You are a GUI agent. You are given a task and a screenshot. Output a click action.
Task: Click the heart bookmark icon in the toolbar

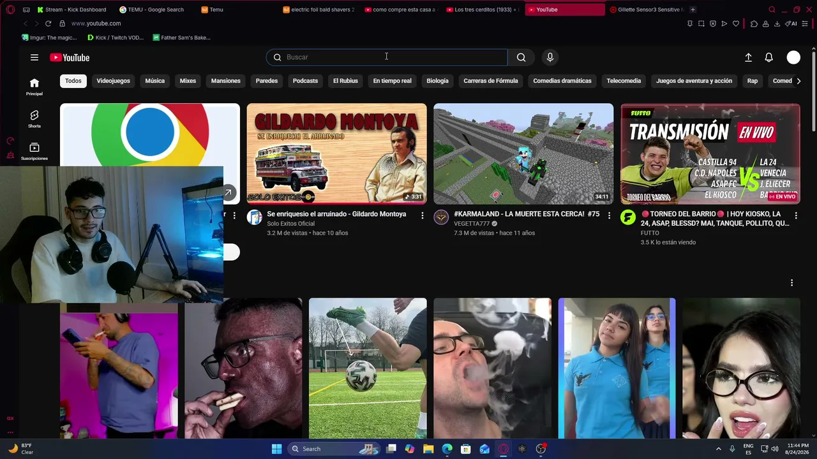(x=736, y=24)
